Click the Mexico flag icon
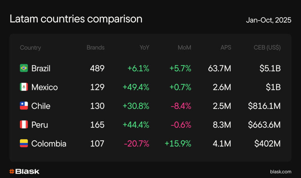301x178 pixels. click(x=24, y=87)
